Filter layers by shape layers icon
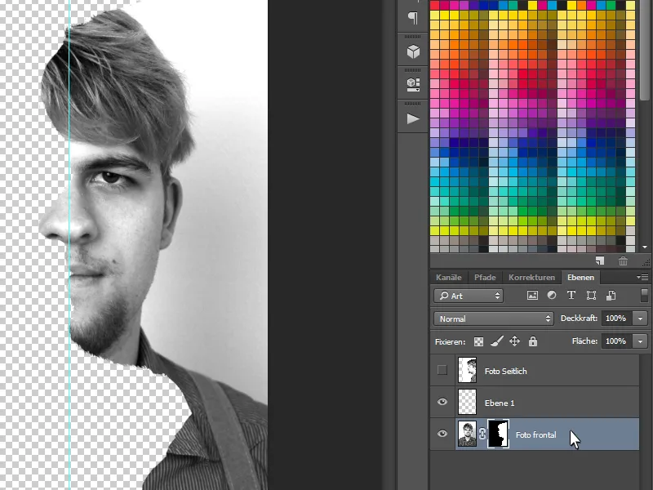 tap(591, 296)
